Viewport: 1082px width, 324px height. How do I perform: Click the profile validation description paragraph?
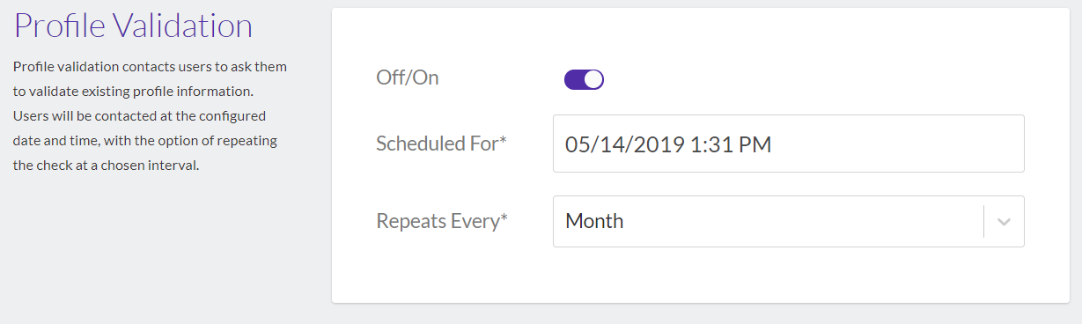click(150, 115)
